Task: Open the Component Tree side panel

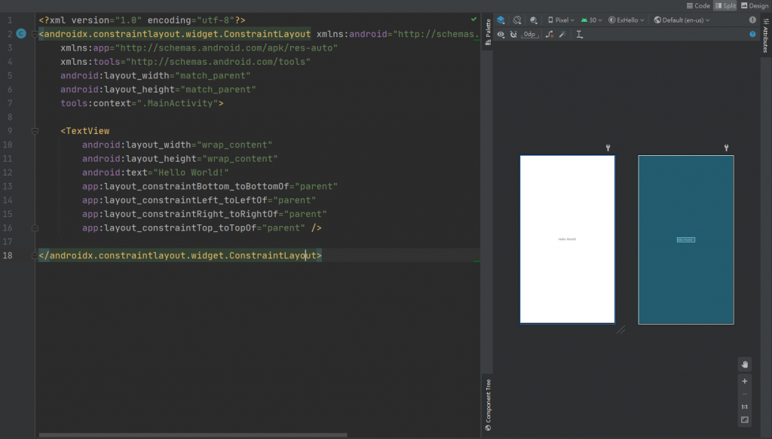Action: [488, 405]
